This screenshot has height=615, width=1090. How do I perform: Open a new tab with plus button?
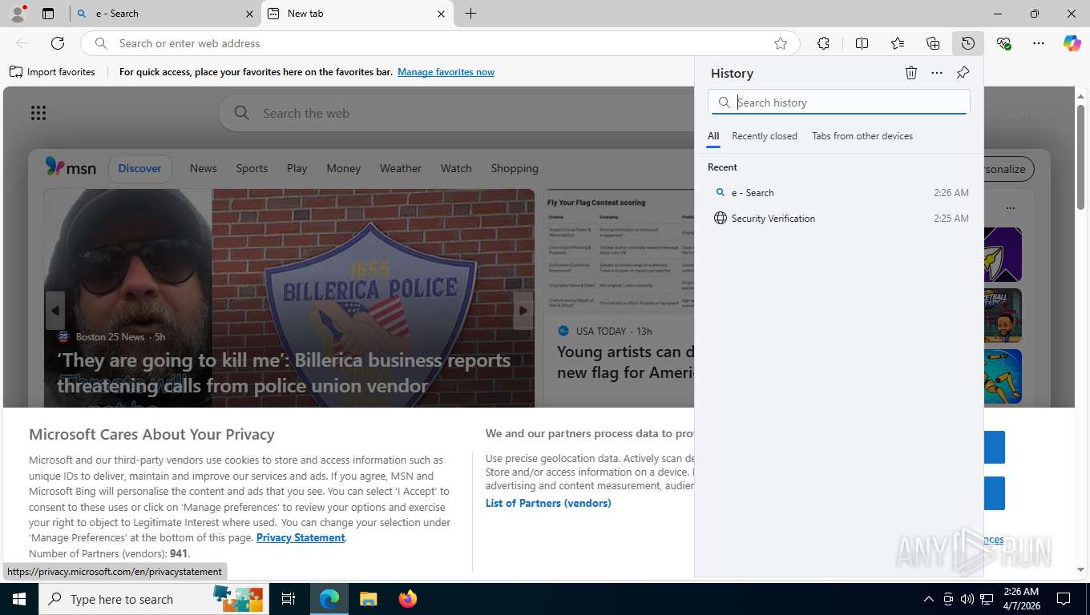tap(471, 14)
